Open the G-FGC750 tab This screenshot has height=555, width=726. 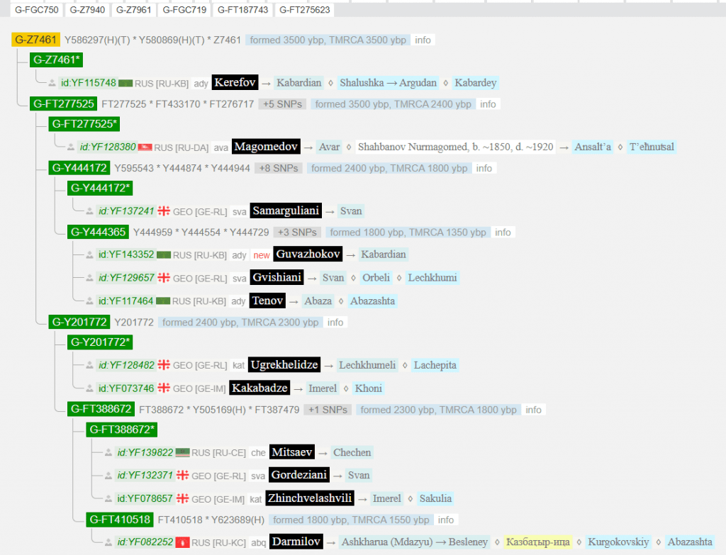36,10
